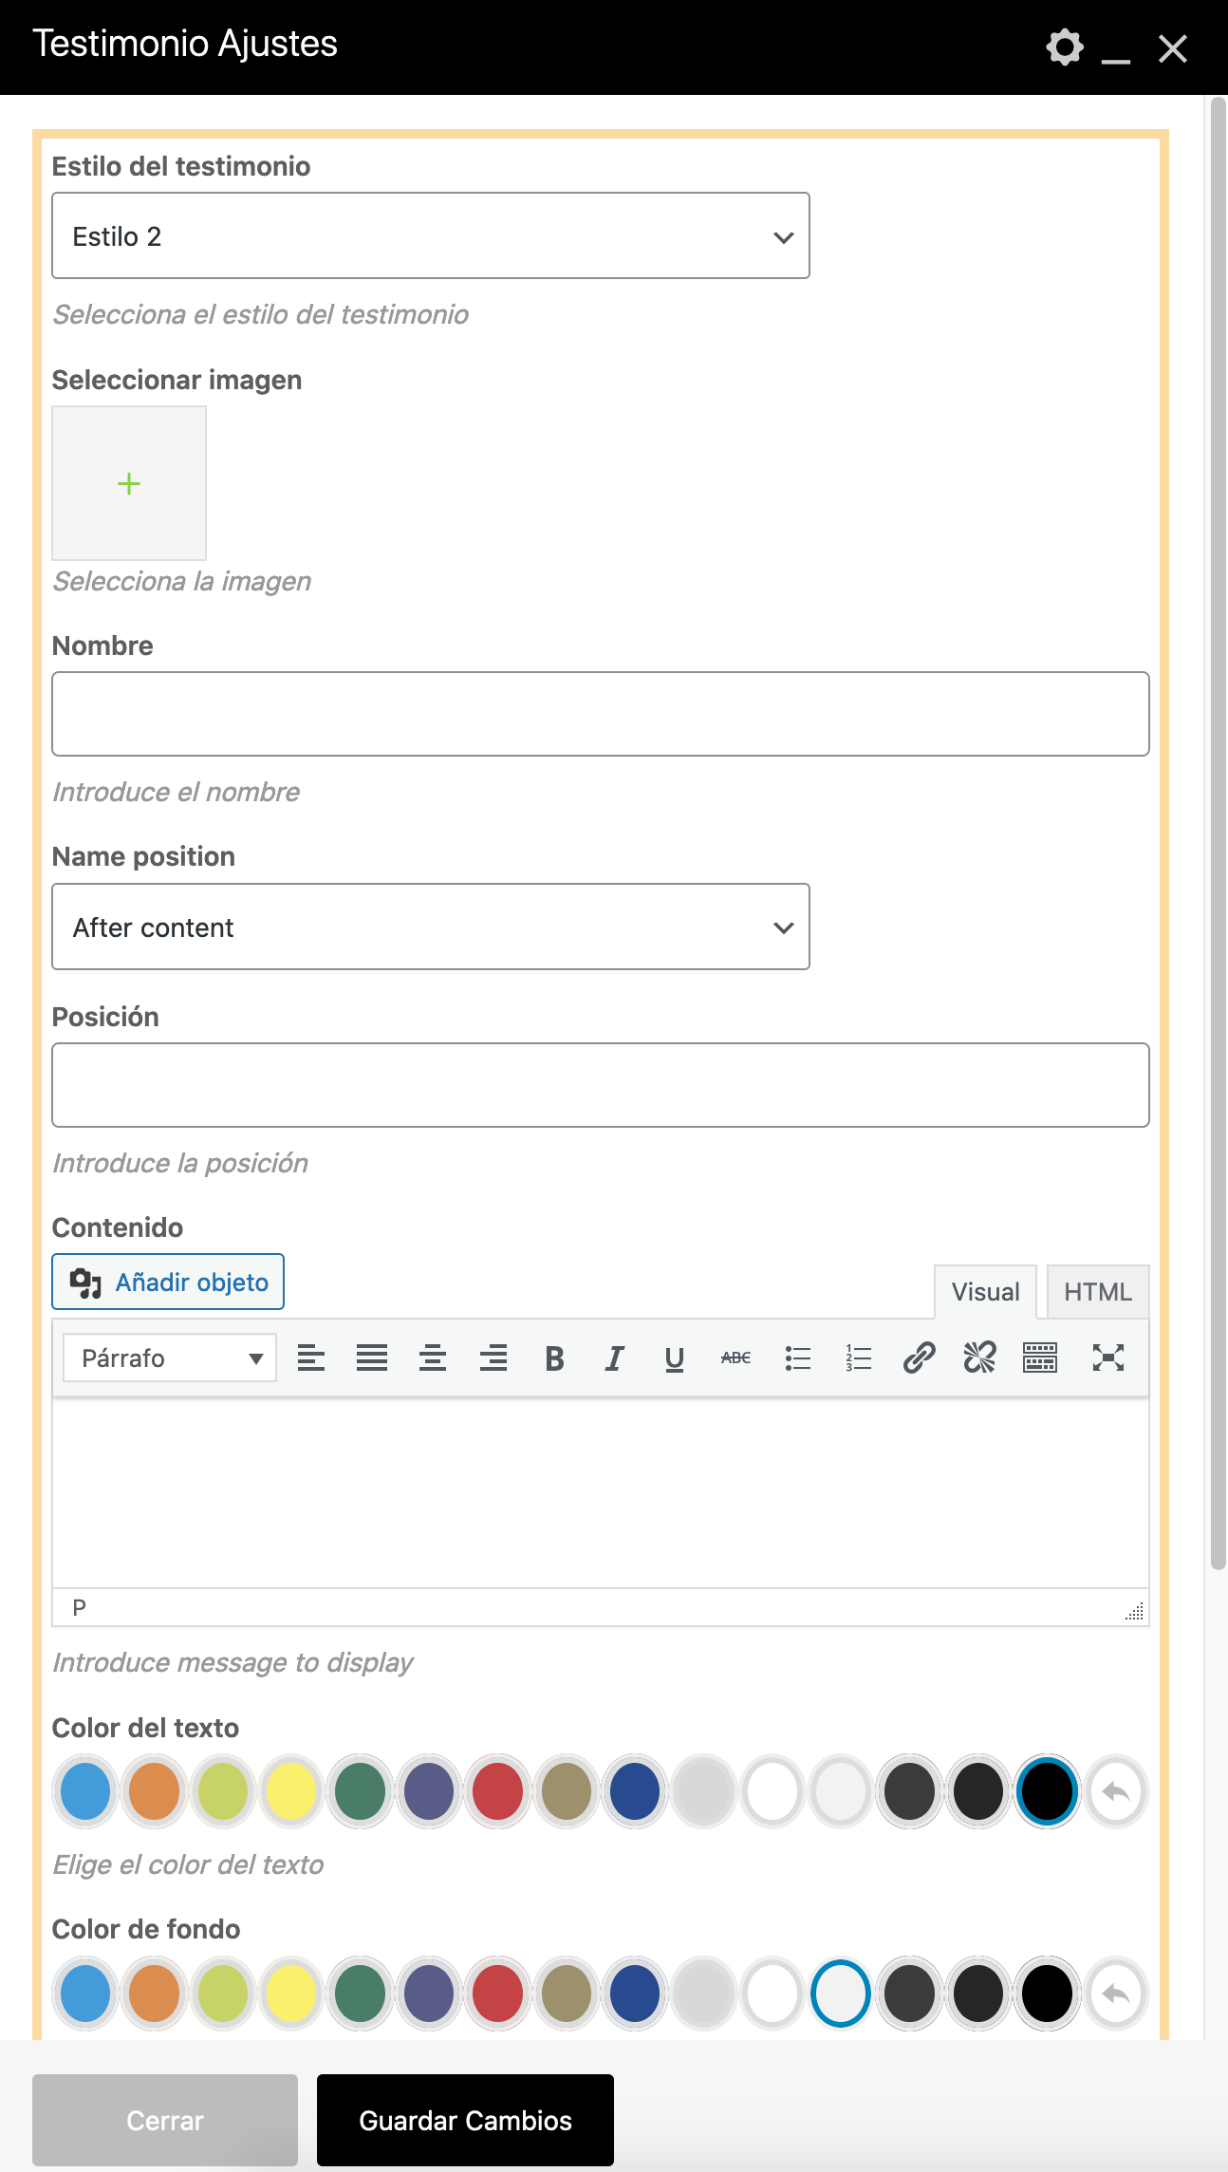Insert a numbered list

tap(858, 1358)
